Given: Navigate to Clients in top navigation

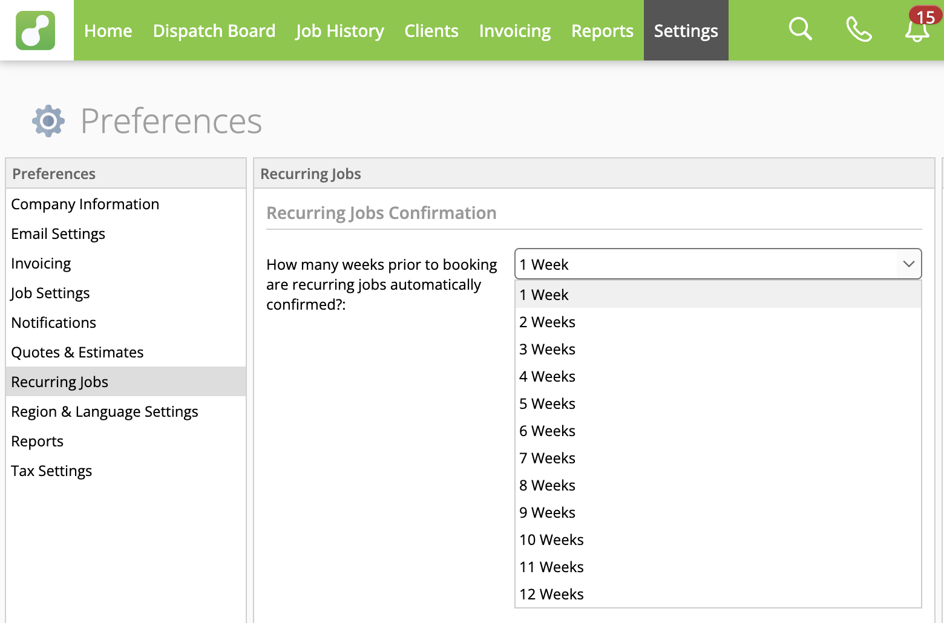Looking at the screenshot, I should pyautogui.click(x=431, y=31).
